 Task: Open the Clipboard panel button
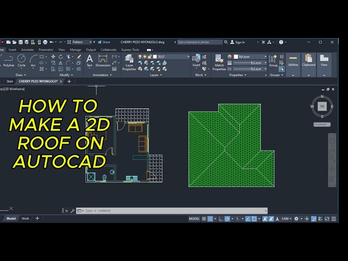coord(308,65)
